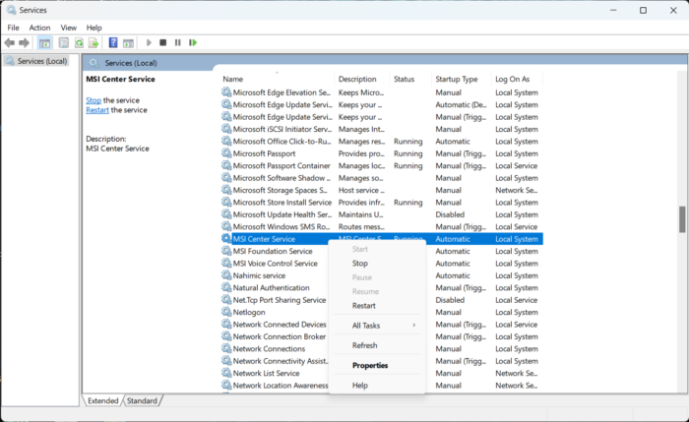The width and height of the screenshot is (689, 422).
Task: Open the Help menu in menu bar
Action: [94, 28]
